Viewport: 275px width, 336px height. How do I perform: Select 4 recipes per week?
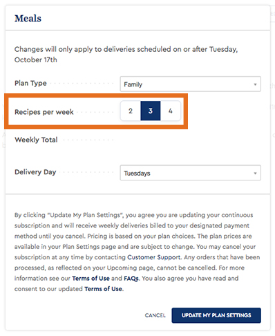tap(171, 111)
